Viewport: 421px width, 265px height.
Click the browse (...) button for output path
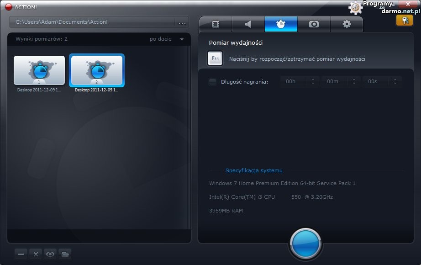(x=182, y=22)
